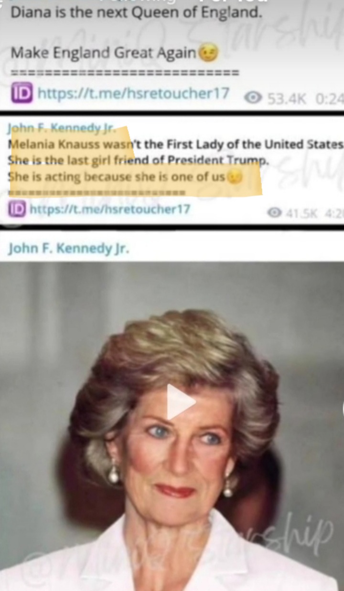Image resolution: width=344 pixels, height=591 pixels.
Task: Tap the eye views icon beside 53.4K
Action: pyautogui.click(x=253, y=98)
